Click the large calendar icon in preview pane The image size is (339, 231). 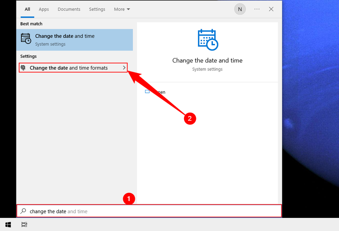pos(207,40)
